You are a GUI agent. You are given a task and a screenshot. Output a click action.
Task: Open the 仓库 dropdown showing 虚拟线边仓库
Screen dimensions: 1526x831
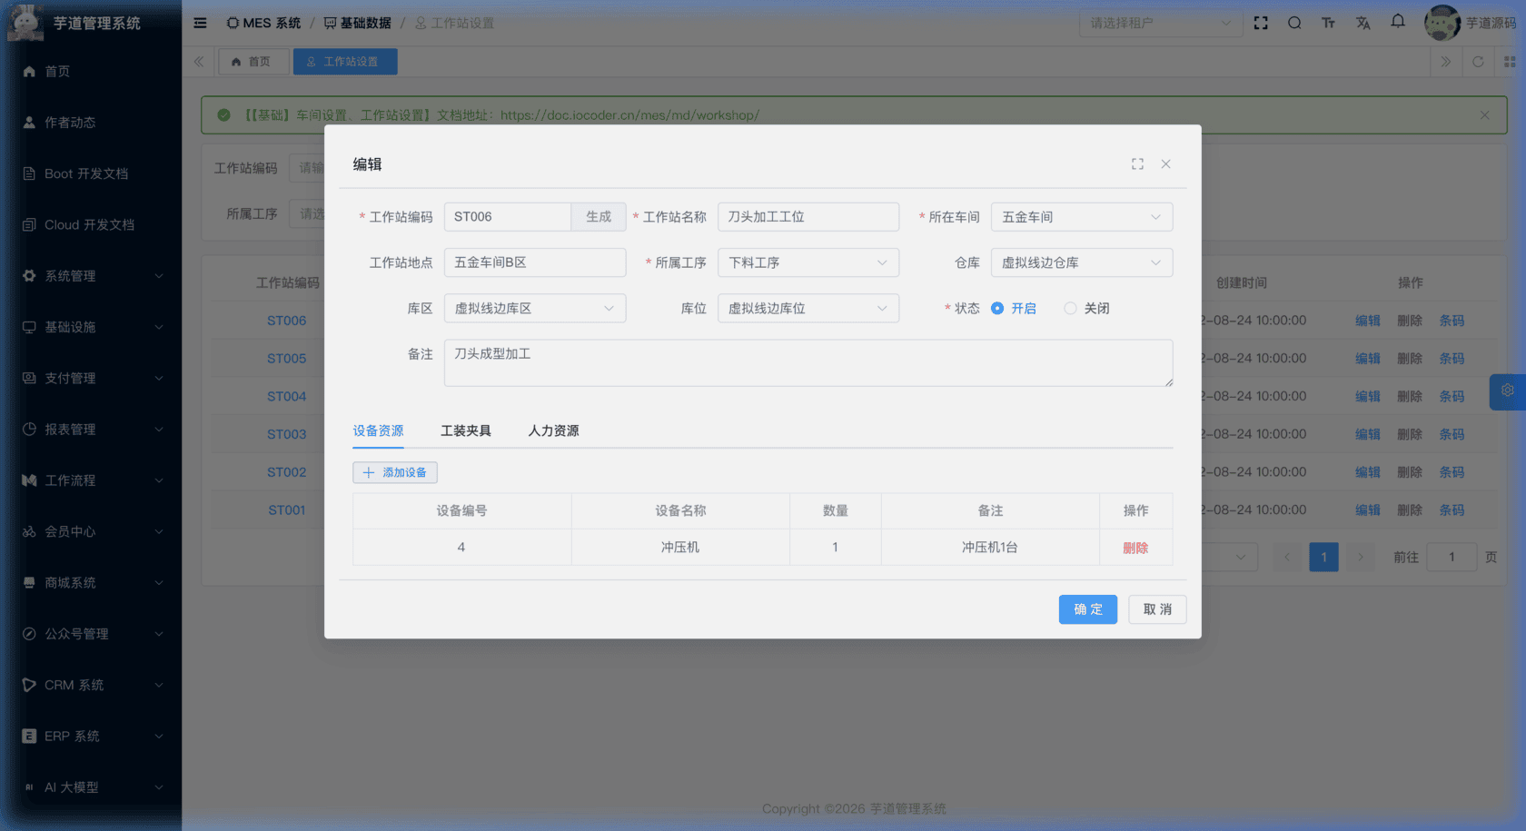[x=1081, y=262]
